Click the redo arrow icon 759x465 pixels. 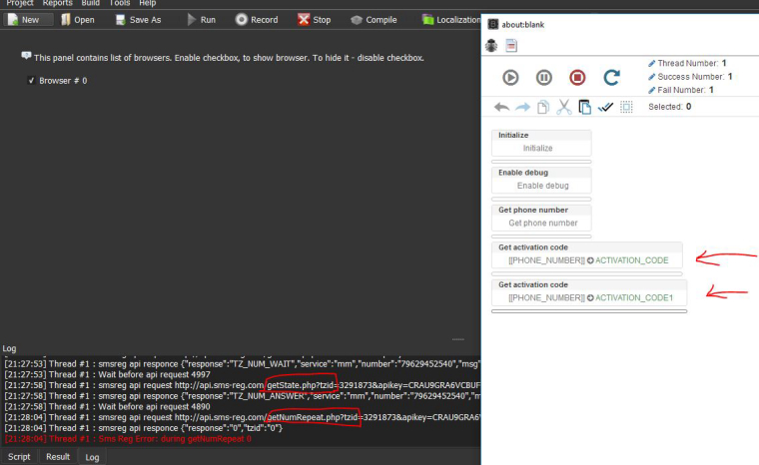coord(522,107)
